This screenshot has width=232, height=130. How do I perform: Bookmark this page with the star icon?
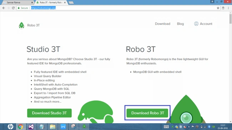pyautogui.click(x=218, y=8)
